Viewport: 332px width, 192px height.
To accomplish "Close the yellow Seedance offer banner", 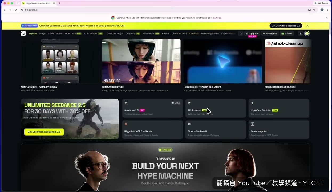I will coord(307,26).
